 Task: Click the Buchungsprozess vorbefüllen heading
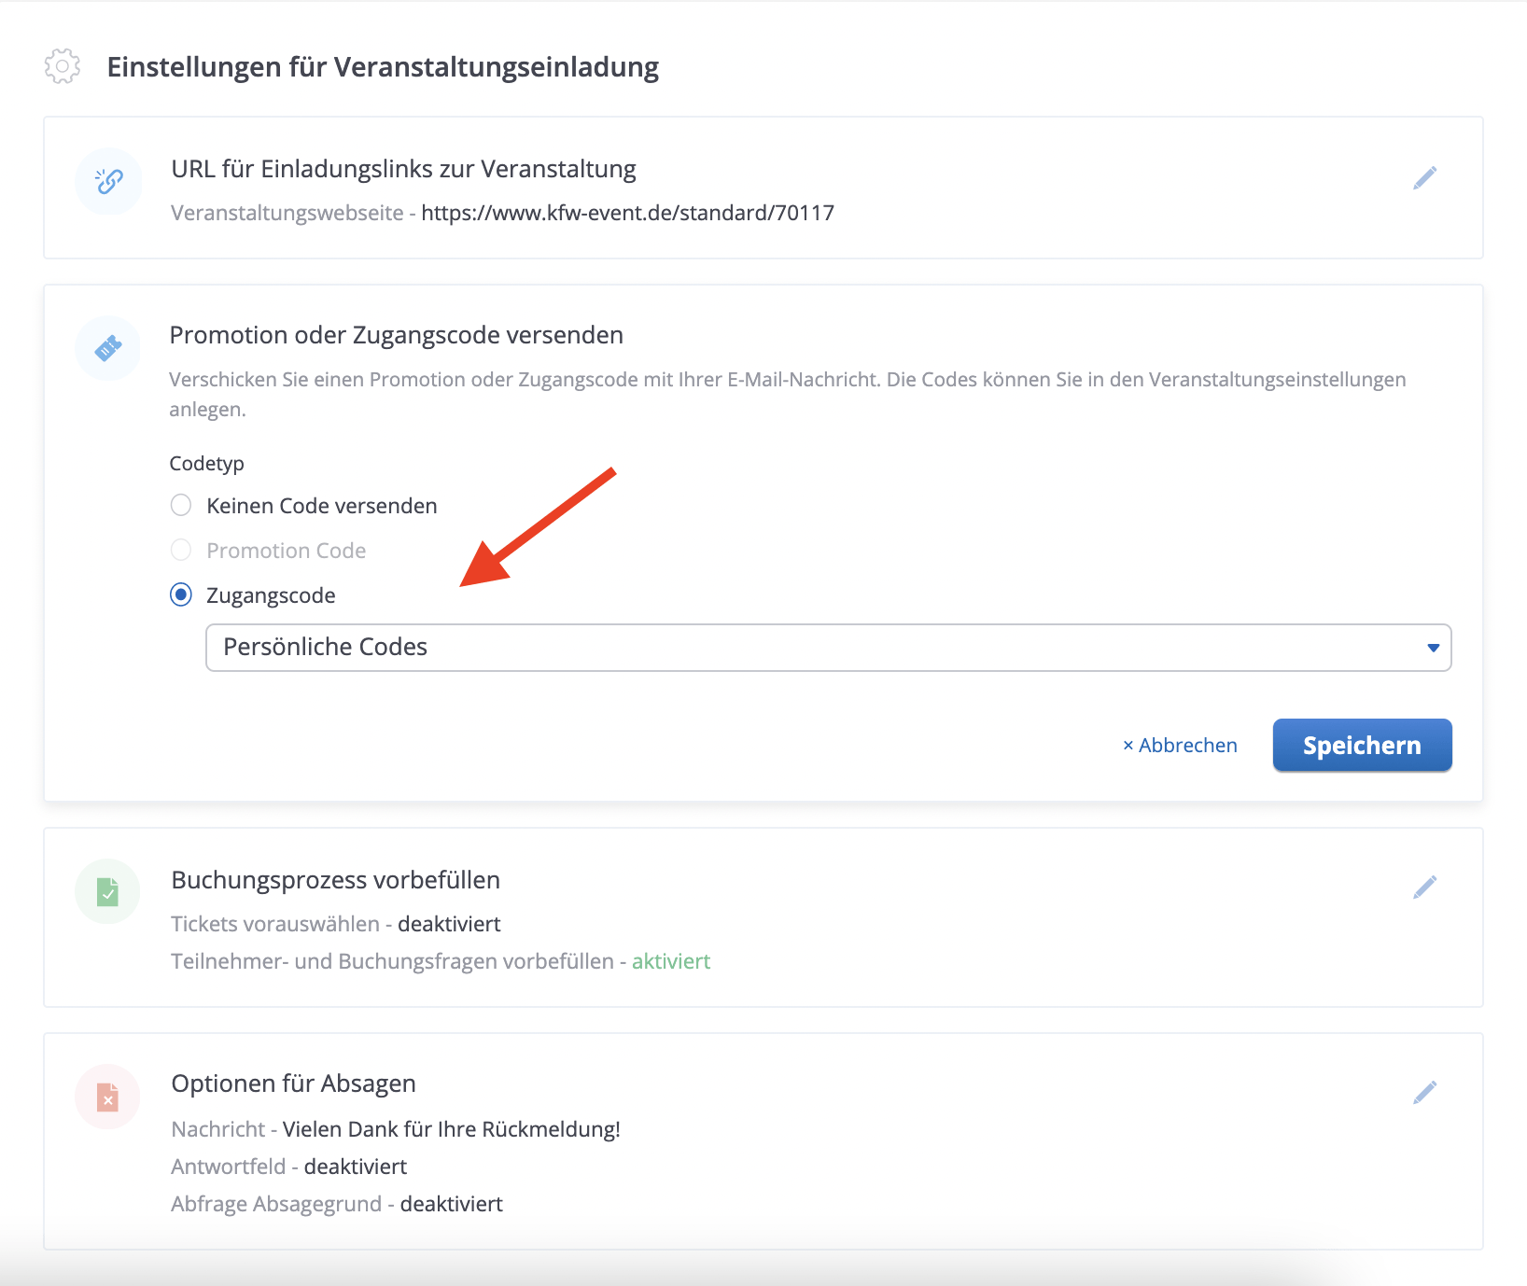pos(335,880)
